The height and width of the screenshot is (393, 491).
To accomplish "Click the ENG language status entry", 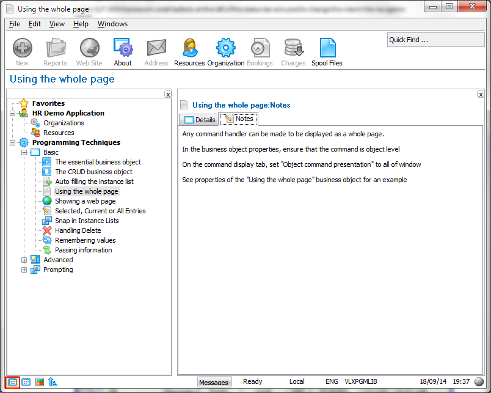I will [332, 381].
